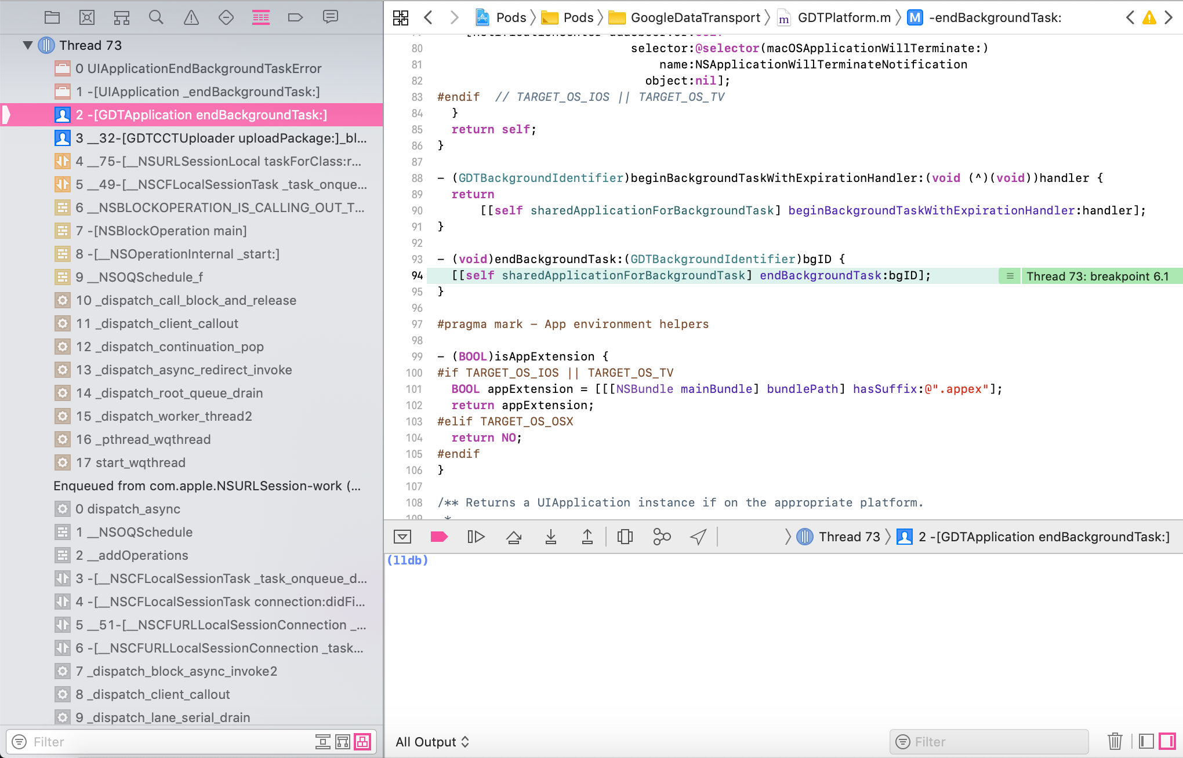
Task: Navigate back with the left arrow
Action: click(428, 17)
